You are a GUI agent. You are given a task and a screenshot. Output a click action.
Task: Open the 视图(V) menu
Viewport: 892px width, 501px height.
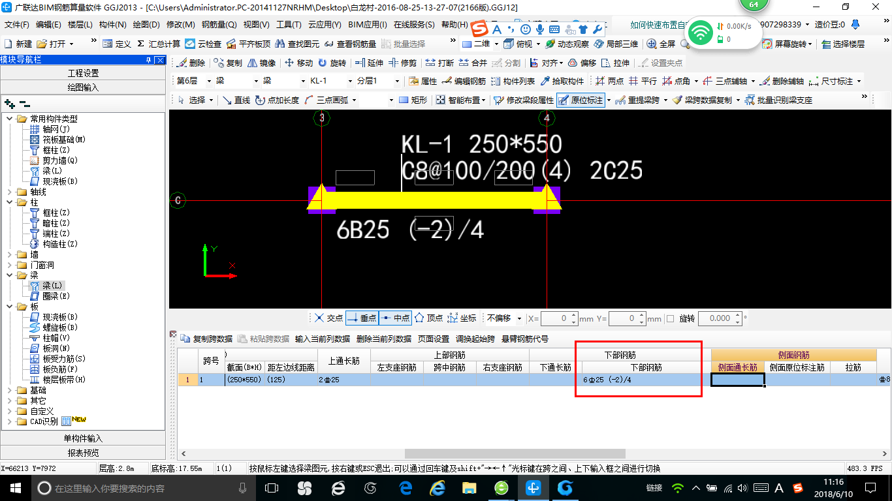click(256, 25)
